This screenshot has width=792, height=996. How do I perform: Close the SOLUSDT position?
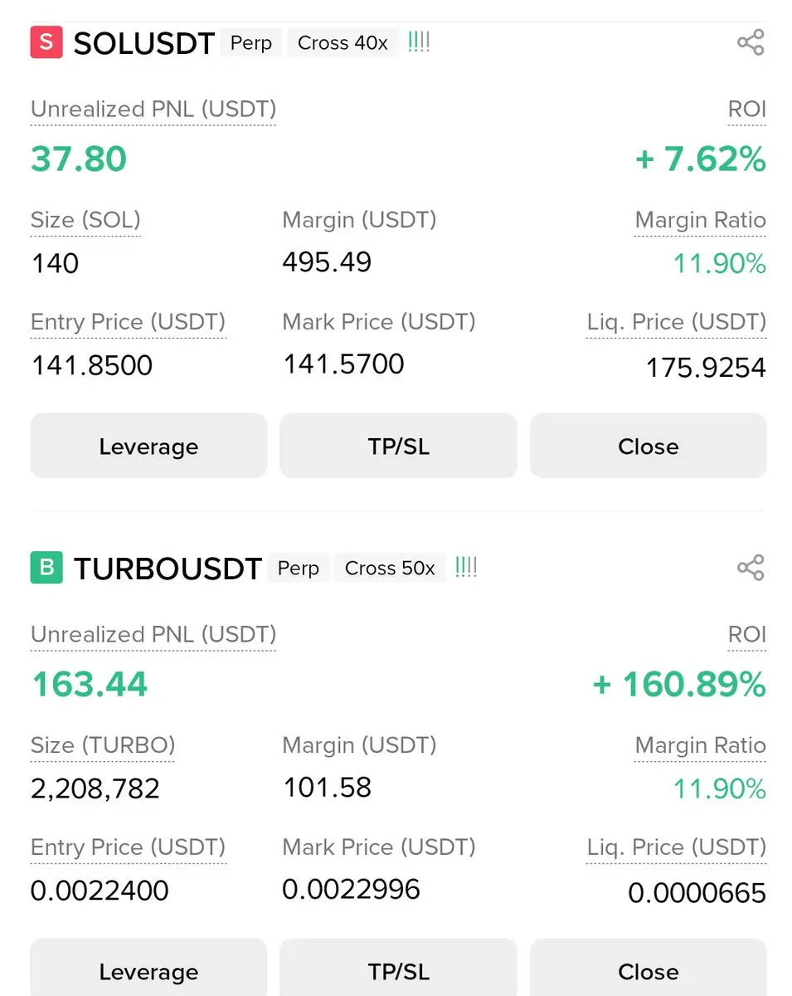tap(648, 446)
